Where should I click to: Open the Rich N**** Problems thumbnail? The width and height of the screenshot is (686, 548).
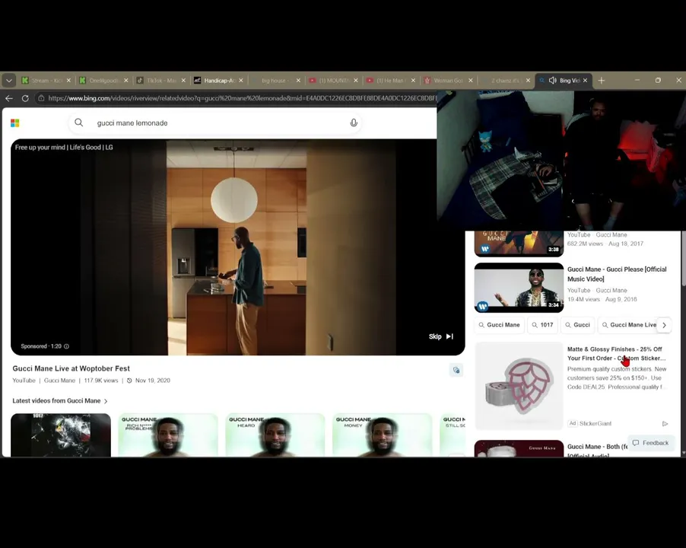[168, 435]
